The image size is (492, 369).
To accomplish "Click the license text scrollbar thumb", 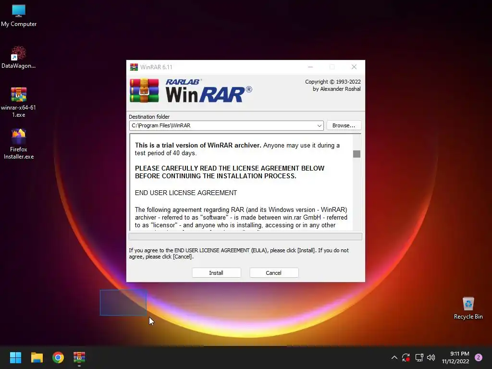I will coord(357,154).
